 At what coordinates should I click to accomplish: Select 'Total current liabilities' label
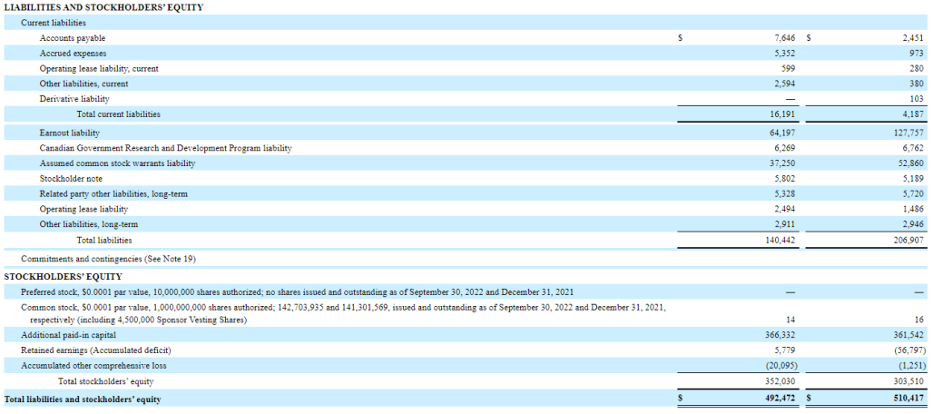tap(118, 114)
